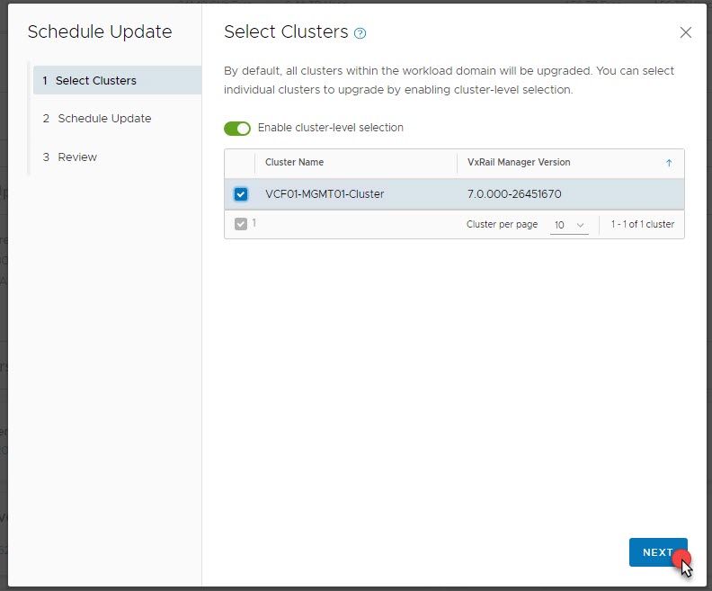The height and width of the screenshot is (591, 712).
Task: Go to step 1 Select Clusters
Action: click(95, 81)
